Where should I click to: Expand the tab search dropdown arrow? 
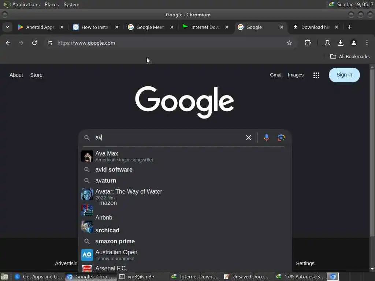[7, 27]
